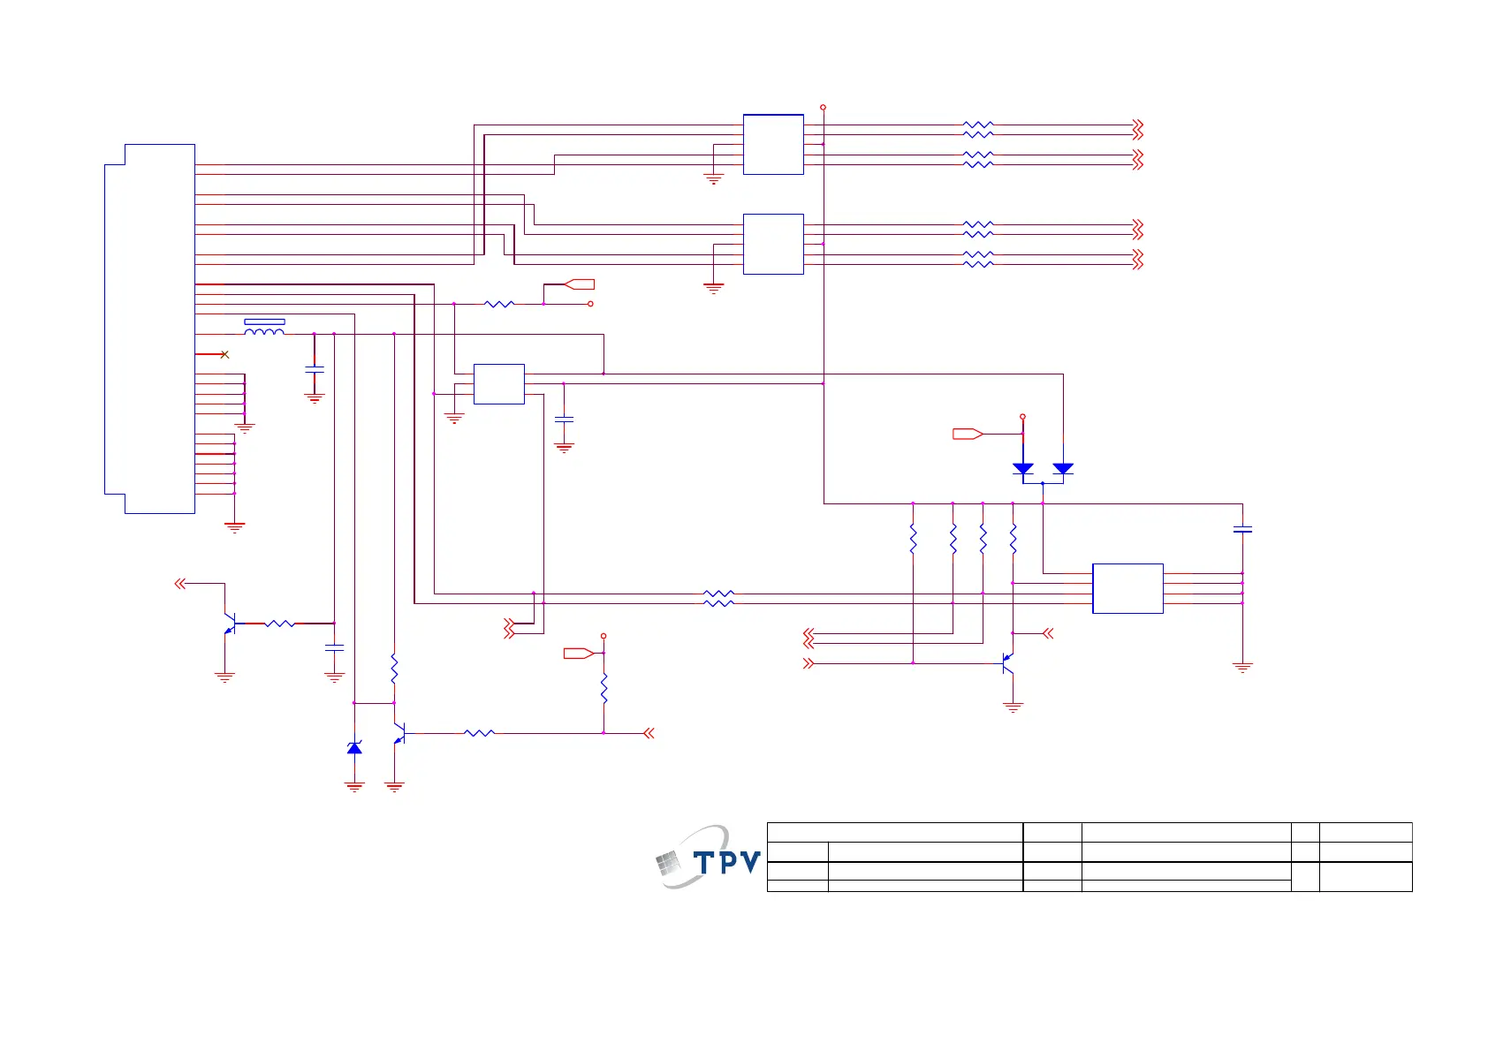Click the TPV company logo

(709, 858)
